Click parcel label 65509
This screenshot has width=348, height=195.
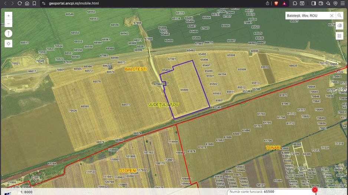pyautogui.click(x=242, y=69)
